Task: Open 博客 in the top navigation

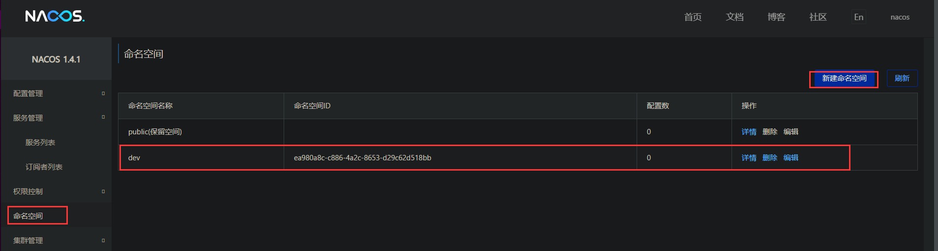Action: point(776,17)
